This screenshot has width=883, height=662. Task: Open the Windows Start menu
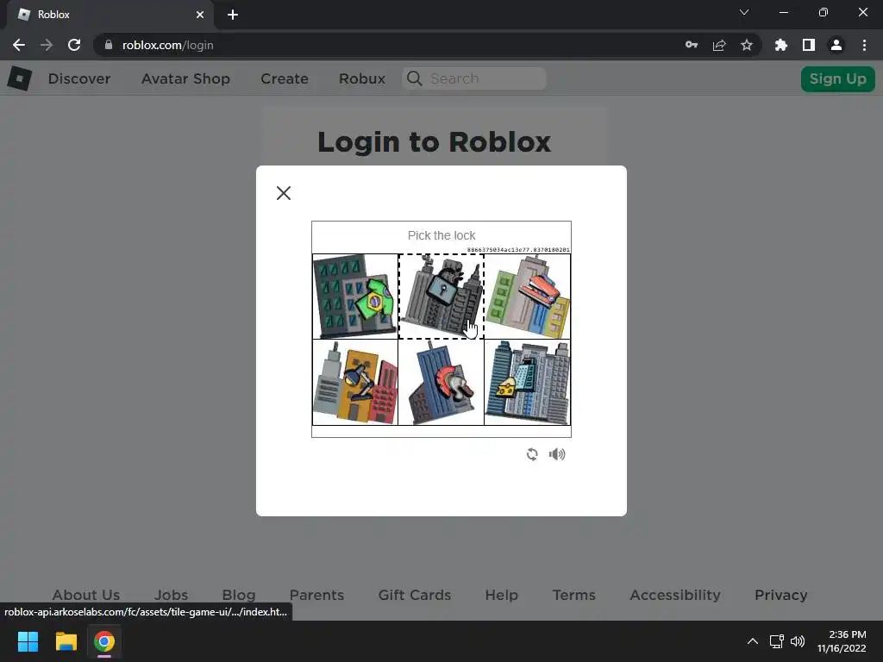click(28, 641)
